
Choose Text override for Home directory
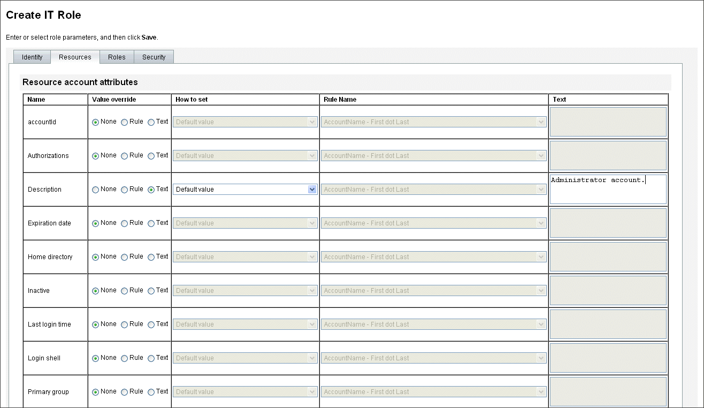click(x=151, y=257)
